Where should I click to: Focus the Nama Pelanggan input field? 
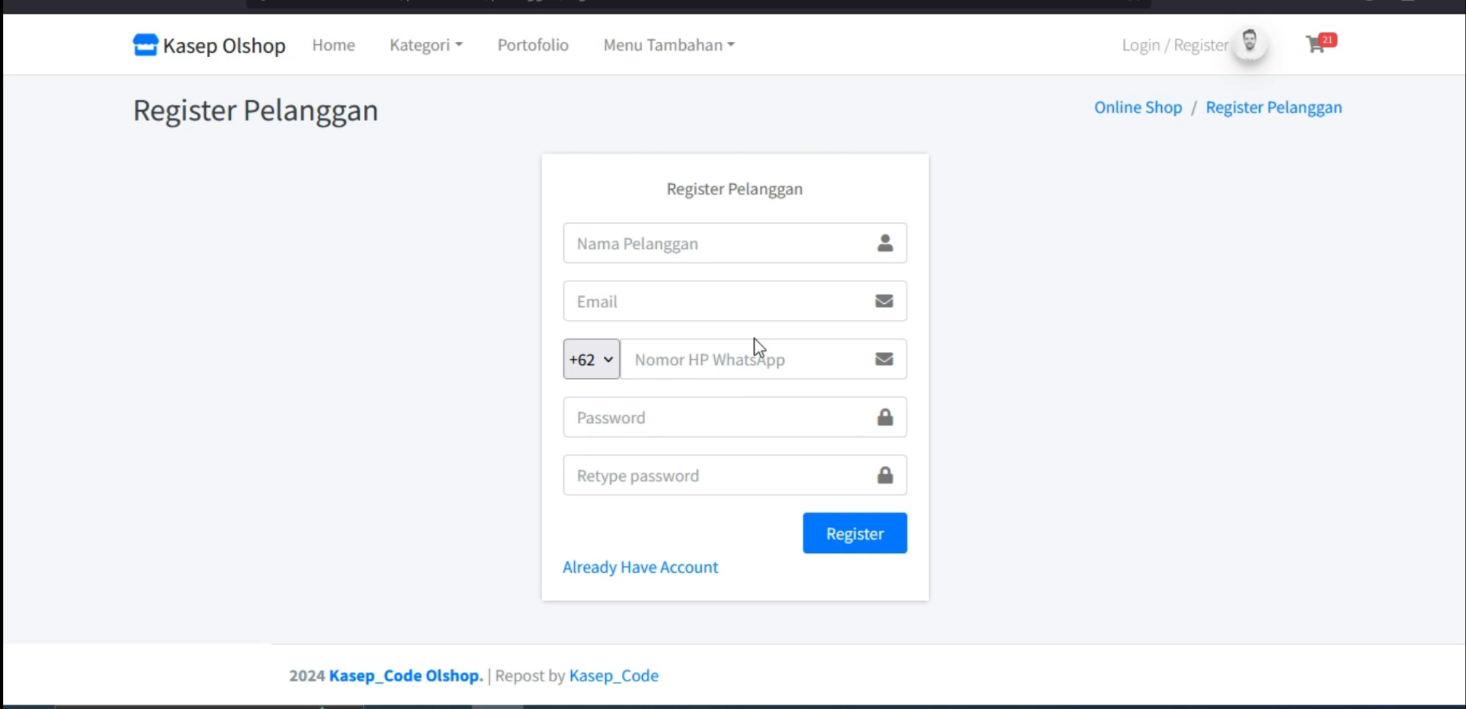(734, 243)
